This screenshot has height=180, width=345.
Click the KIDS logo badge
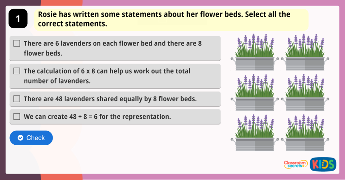pyautogui.click(x=323, y=164)
